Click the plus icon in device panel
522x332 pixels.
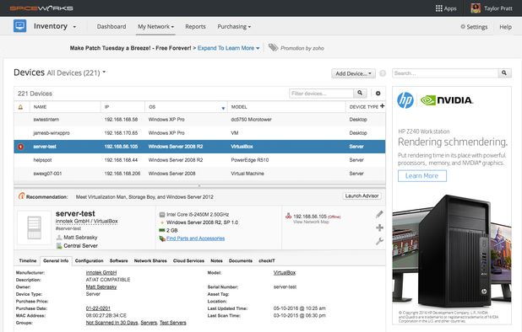click(x=379, y=228)
